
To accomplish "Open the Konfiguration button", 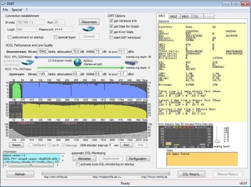I will click(x=138, y=158).
